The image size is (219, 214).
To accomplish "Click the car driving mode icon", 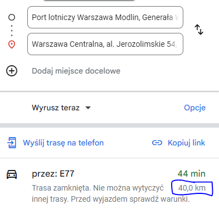I will 12,174.
